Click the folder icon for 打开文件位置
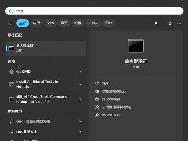 pos(97,99)
